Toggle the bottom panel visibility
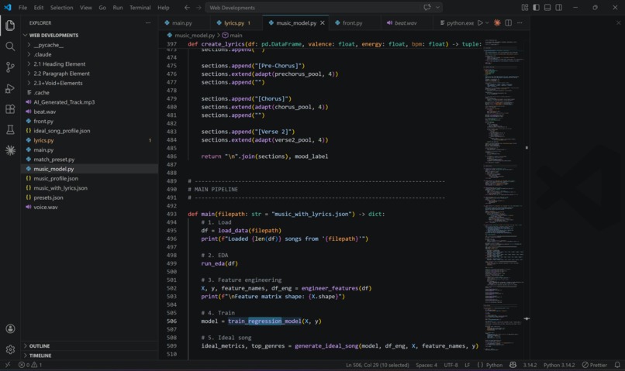The width and height of the screenshot is (625, 371). pos(547,8)
